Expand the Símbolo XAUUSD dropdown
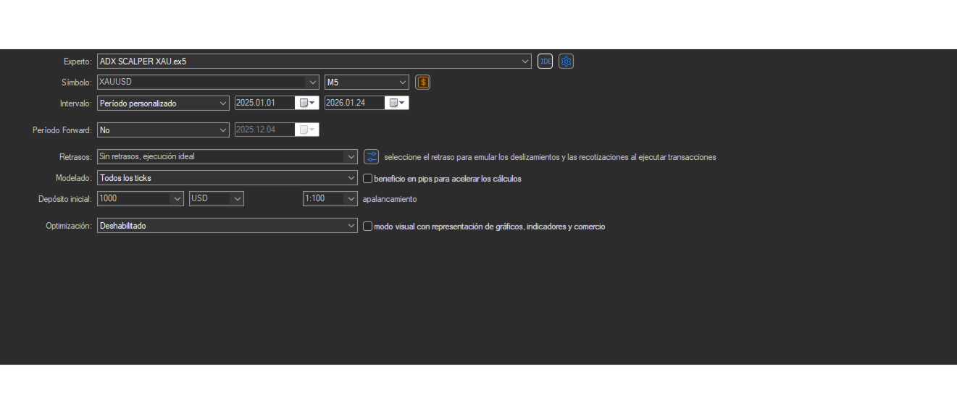Viewport: 957px width, 419px height. coord(312,82)
